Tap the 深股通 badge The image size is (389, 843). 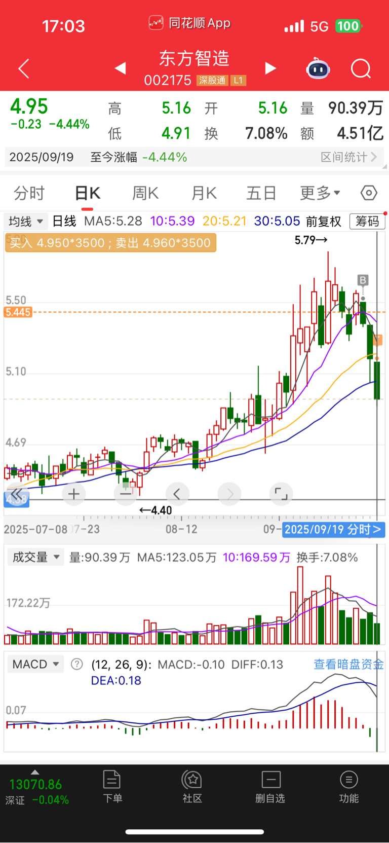point(212,81)
